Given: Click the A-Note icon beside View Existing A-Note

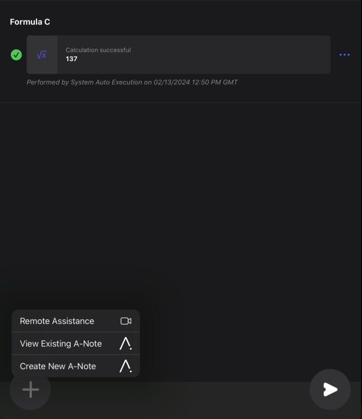Looking at the screenshot, I should tap(126, 344).
